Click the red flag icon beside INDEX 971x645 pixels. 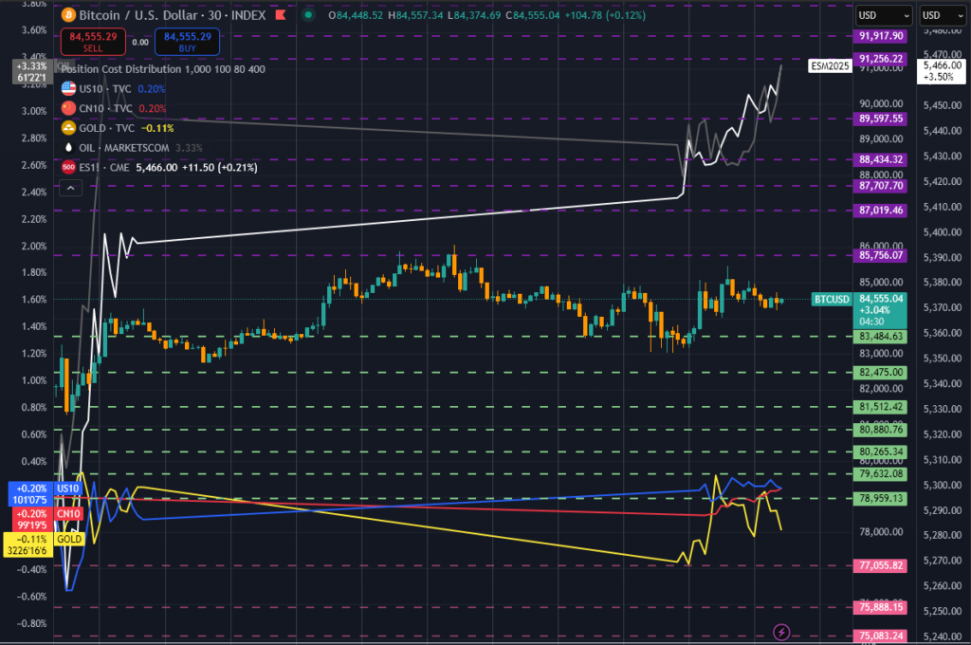281,15
